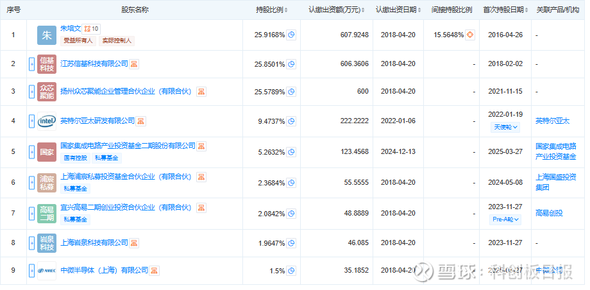Open related institution 国家集成电路产业投资基金 link
This screenshot has width=590, height=290.
tap(556, 152)
